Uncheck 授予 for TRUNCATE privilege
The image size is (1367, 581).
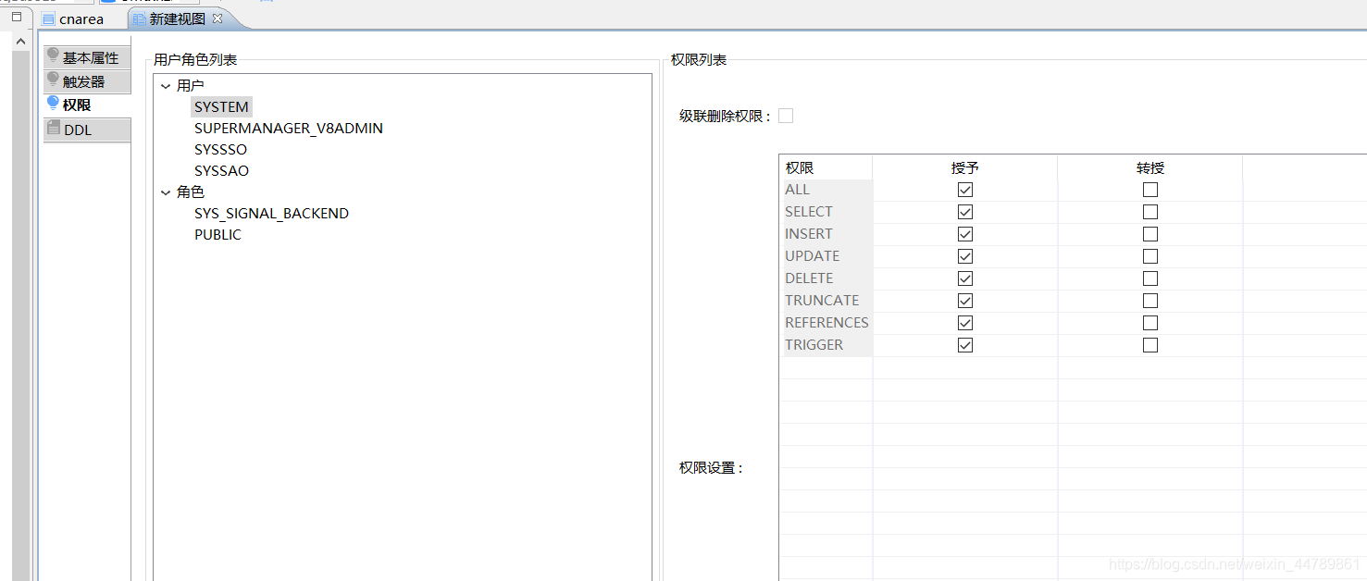coord(965,301)
